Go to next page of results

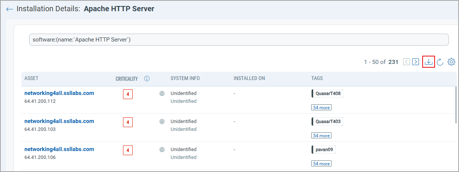415,62
